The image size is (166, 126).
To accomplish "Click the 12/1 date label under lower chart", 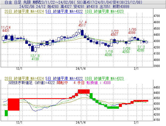I will 19,123.
